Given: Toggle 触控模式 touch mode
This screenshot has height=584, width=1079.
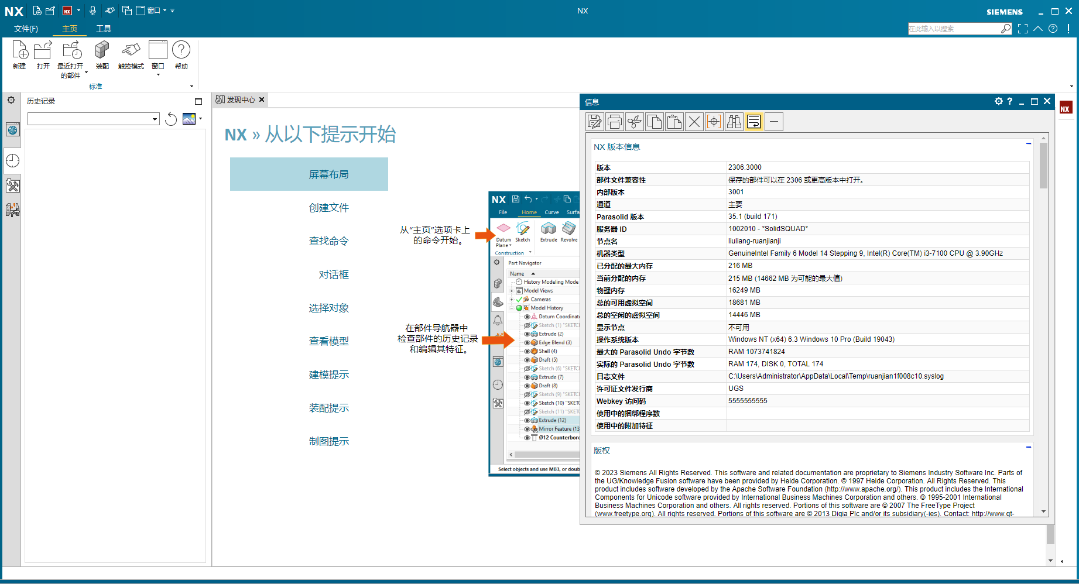Looking at the screenshot, I should point(131,57).
